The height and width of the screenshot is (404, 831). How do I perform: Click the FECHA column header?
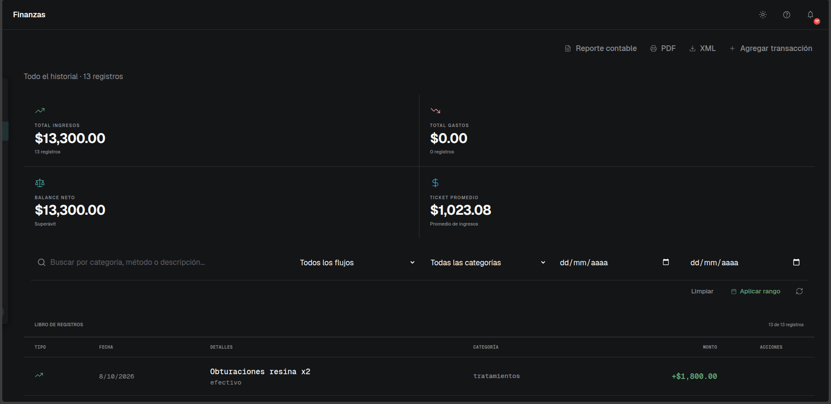[x=106, y=347]
